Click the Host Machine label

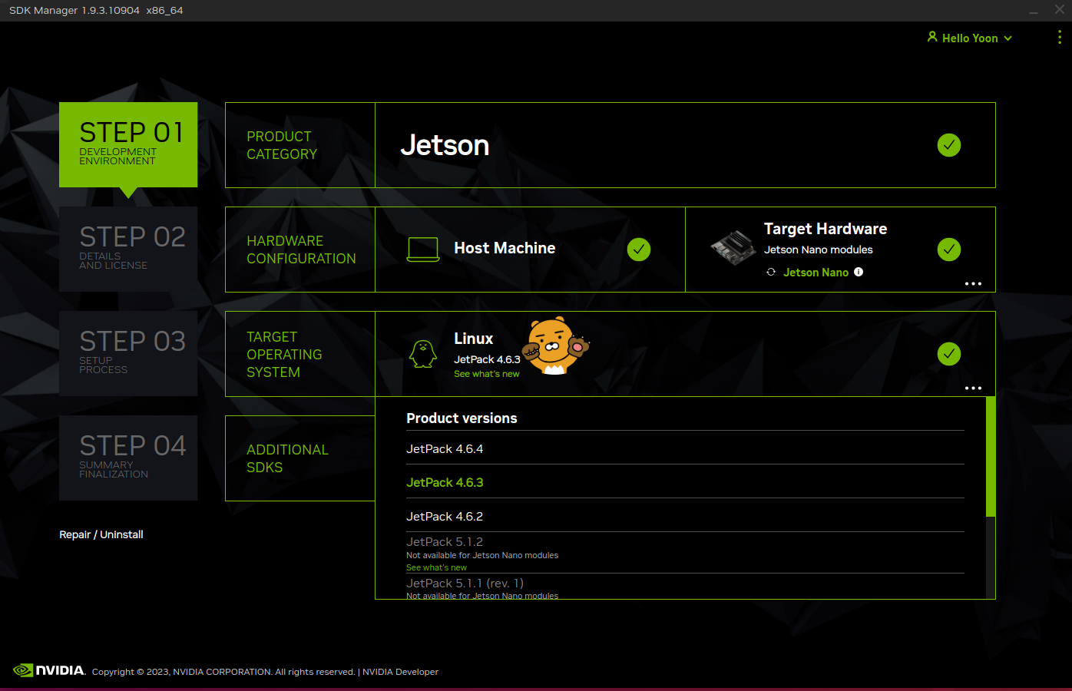click(x=505, y=248)
